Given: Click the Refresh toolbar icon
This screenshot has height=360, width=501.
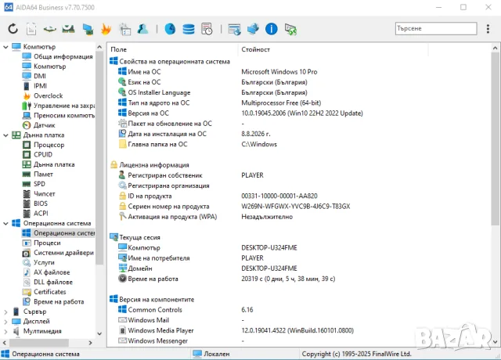Looking at the screenshot, I should tap(13, 29).
